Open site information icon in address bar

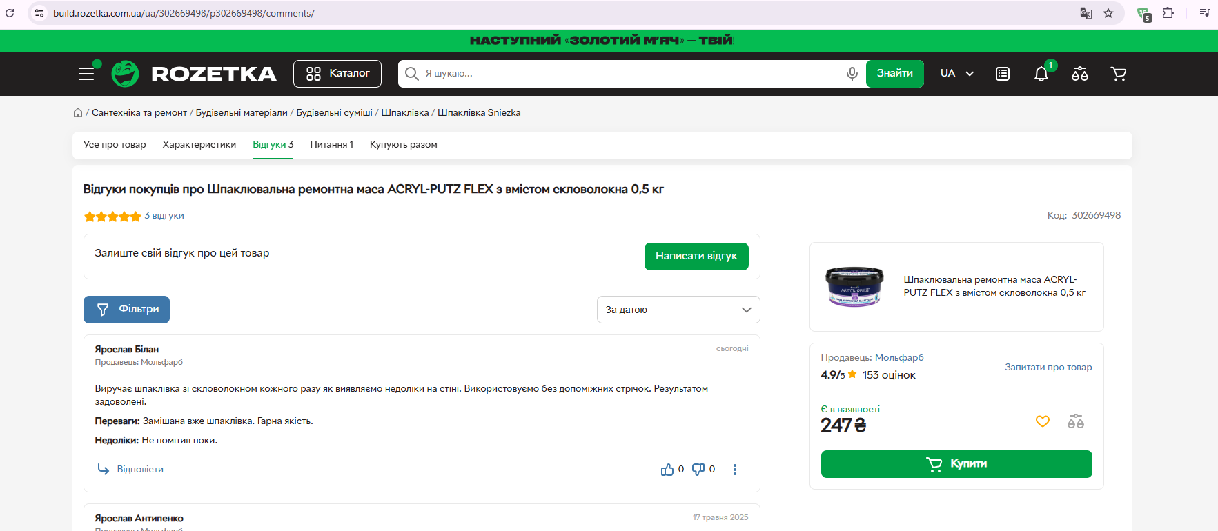coord(39,13)
